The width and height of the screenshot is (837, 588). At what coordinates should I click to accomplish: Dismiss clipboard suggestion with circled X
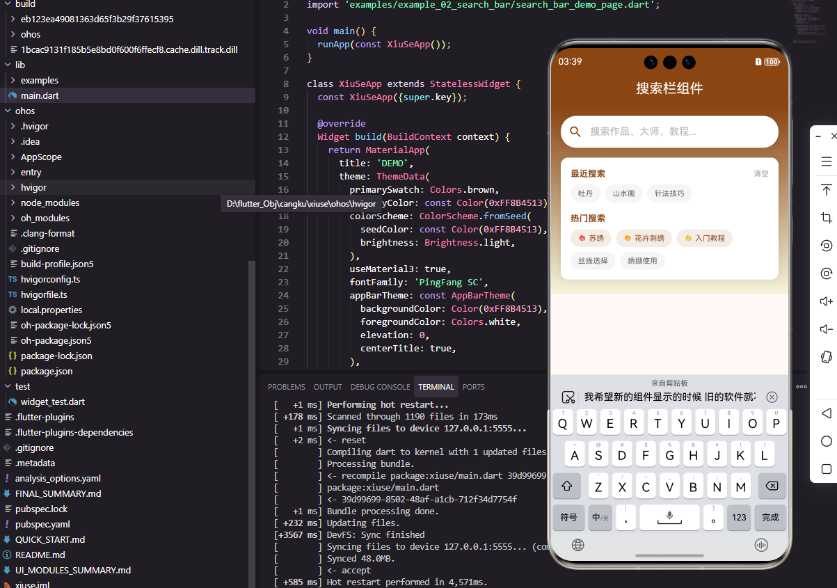point(772,397)
